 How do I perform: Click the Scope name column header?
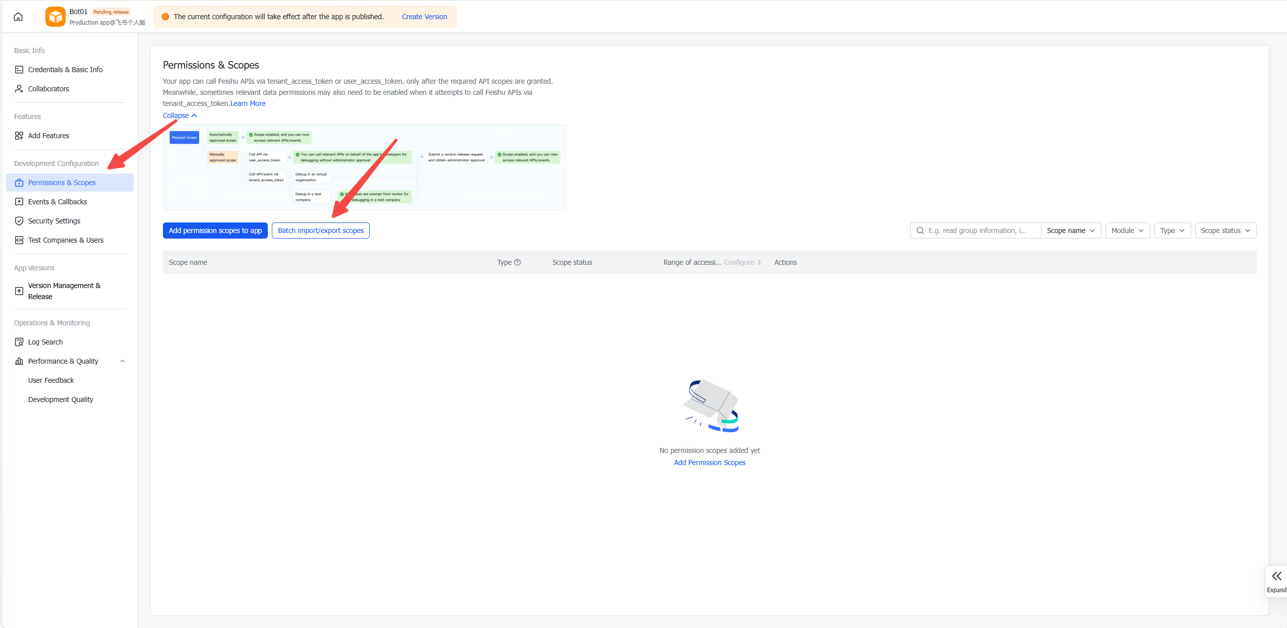pos(188,262)
